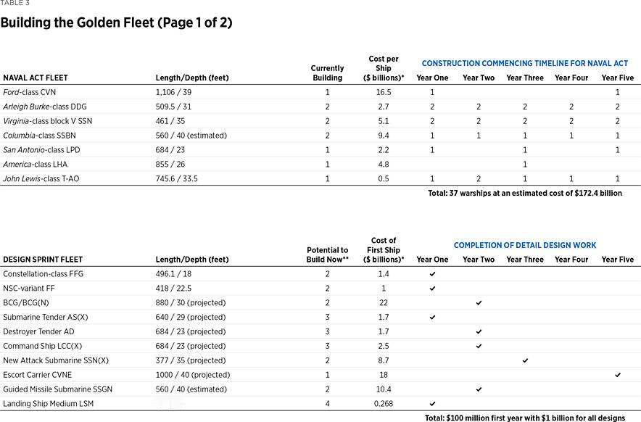Click the Ford-class cost value 16.5
Viewport: 641px width, 422px height.
(x=383, y=92)
